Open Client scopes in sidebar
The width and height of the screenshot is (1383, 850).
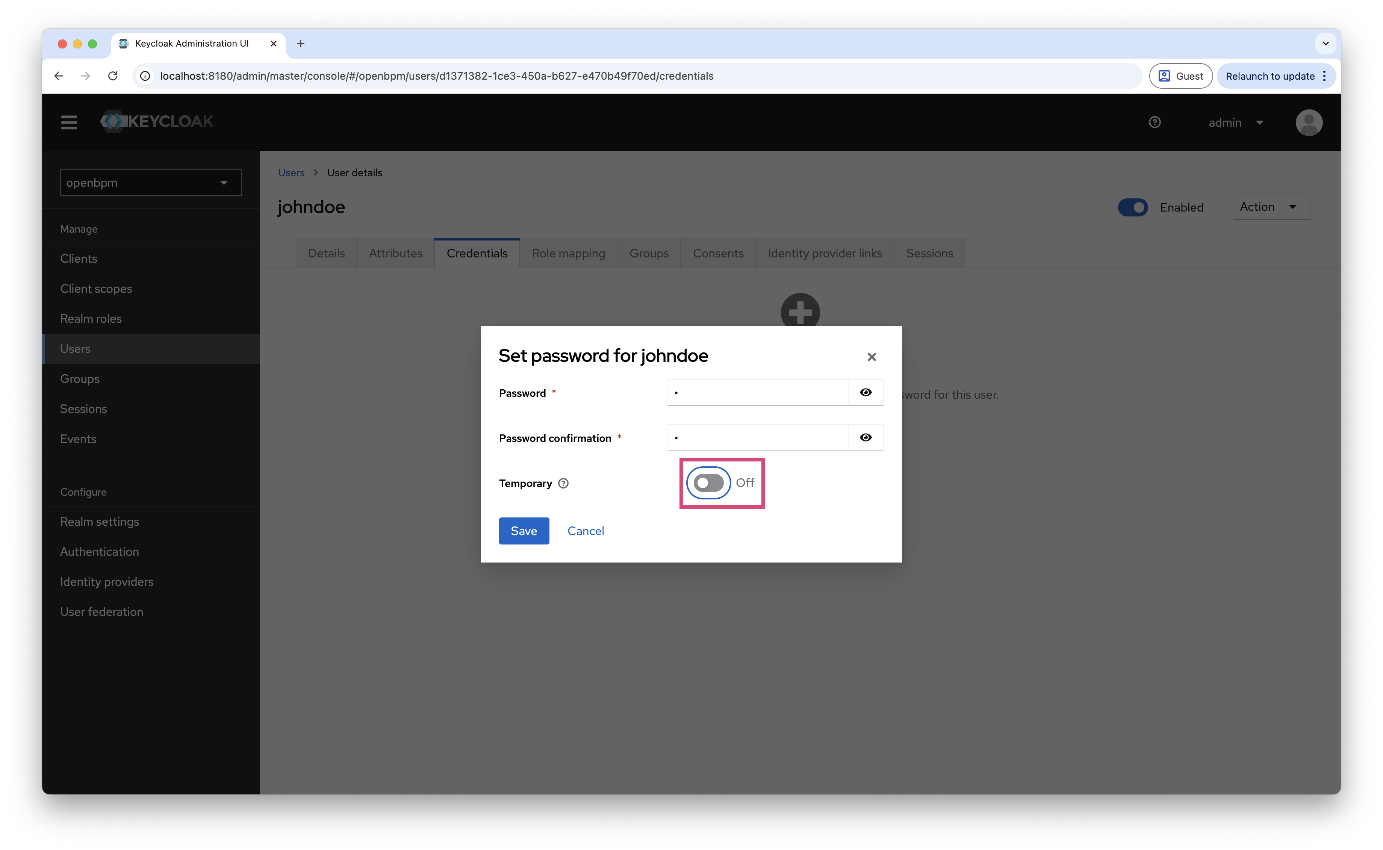[x=151, y=288]
